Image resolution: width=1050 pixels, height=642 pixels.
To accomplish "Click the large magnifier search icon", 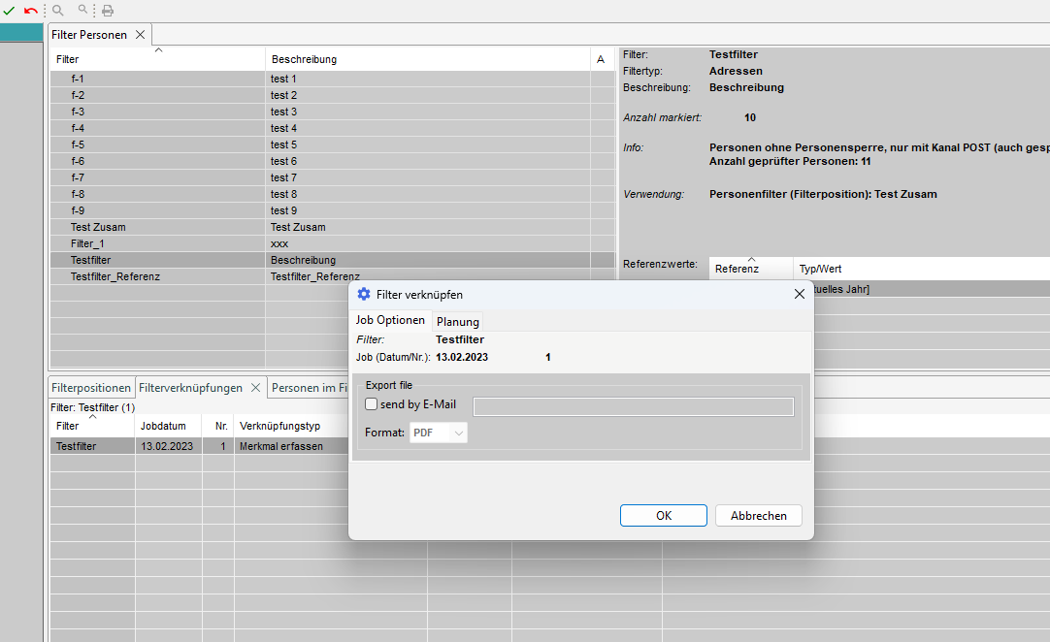I will (x=58, y=11).
